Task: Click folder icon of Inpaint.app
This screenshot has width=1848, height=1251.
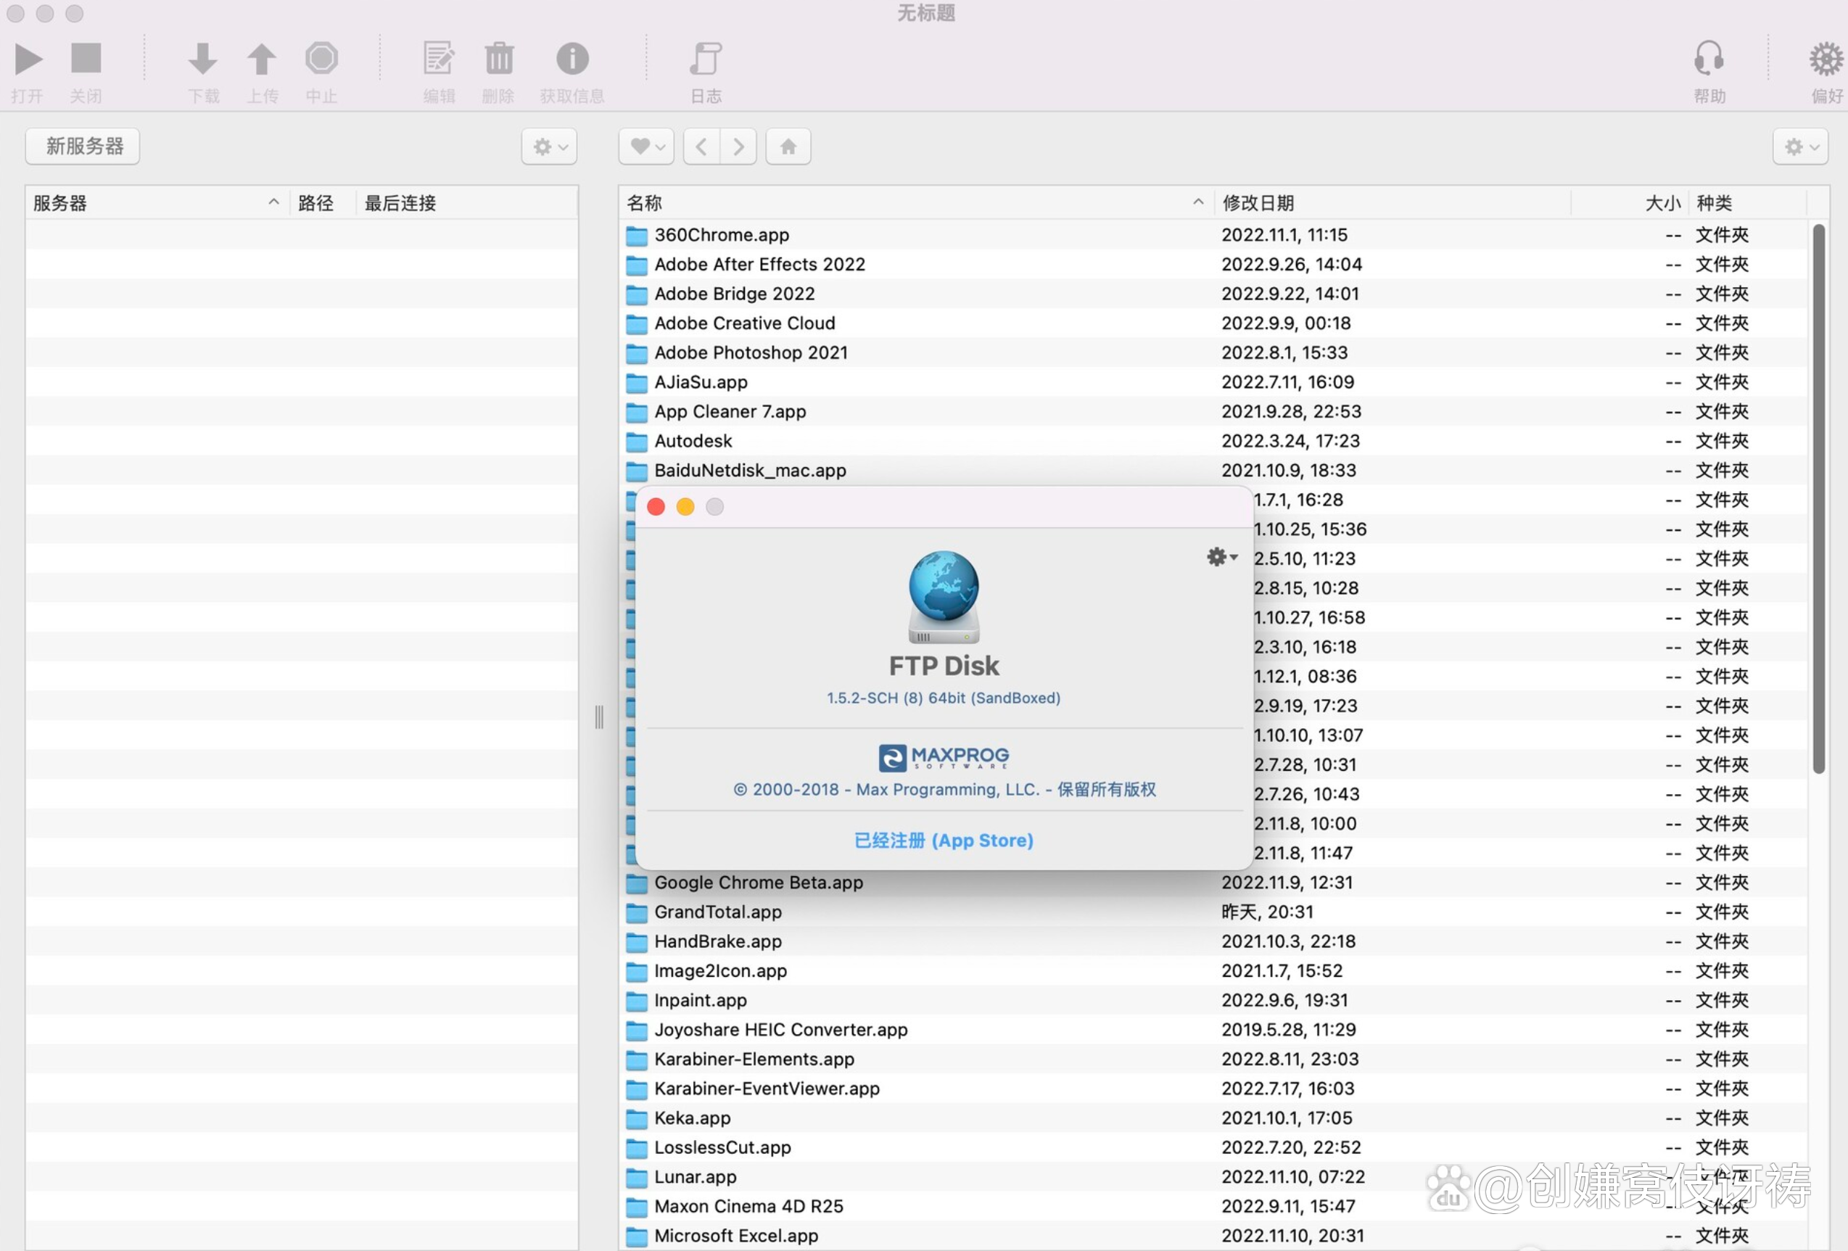Action: tap(636, 1001)
